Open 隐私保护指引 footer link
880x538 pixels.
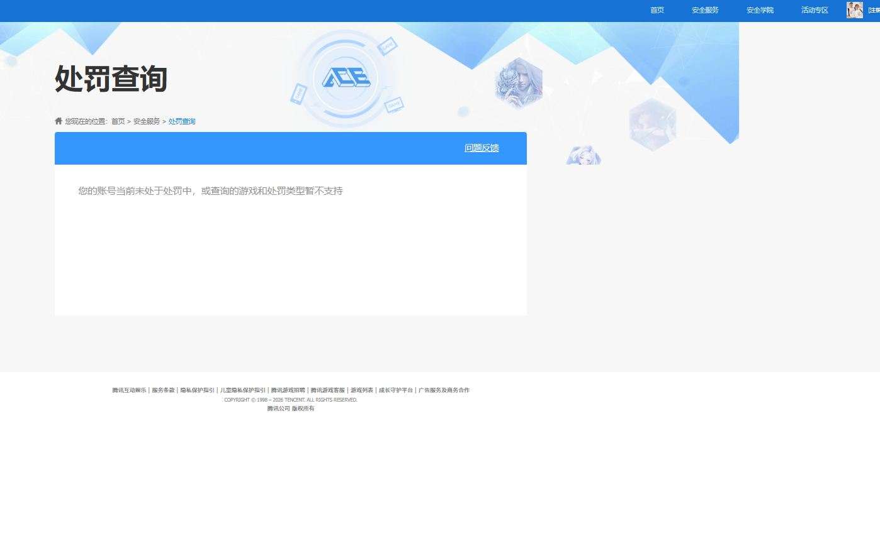[197, 390]
